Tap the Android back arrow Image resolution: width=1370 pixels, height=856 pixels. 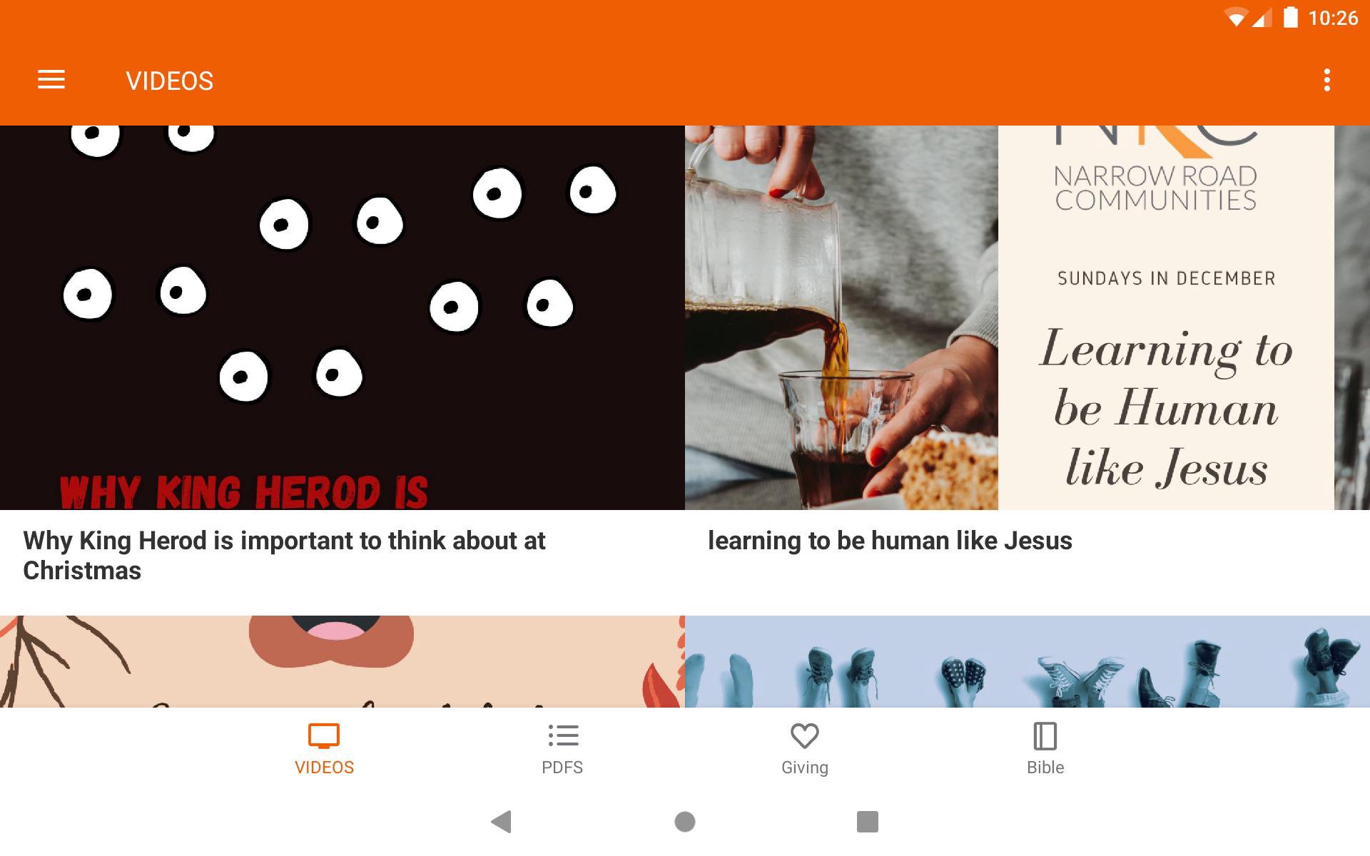502,822
